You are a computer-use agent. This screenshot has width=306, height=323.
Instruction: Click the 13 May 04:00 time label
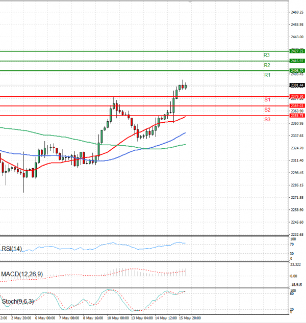[x=142, y=318]
